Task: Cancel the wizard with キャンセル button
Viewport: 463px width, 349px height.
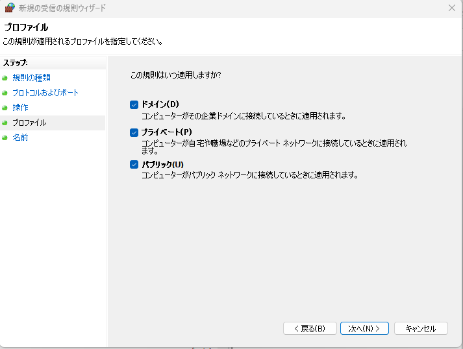Action: [x=421, y=328]
